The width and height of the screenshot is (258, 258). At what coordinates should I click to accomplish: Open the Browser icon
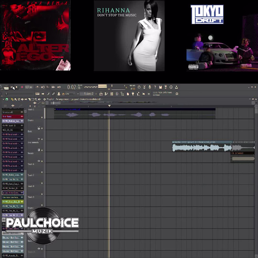(122, 94)
